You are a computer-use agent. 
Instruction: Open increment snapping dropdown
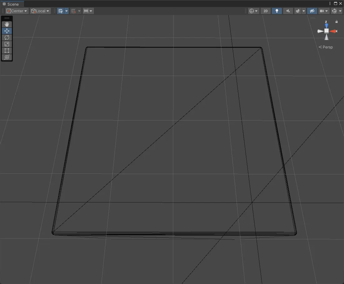(x=88, y=11)
